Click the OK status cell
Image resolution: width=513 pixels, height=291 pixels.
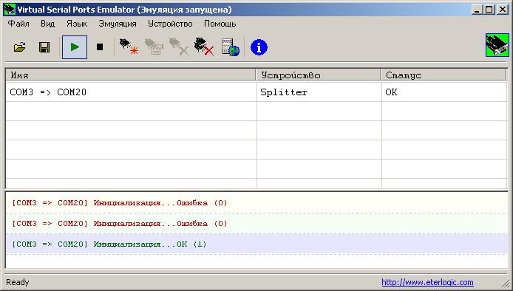444,92
